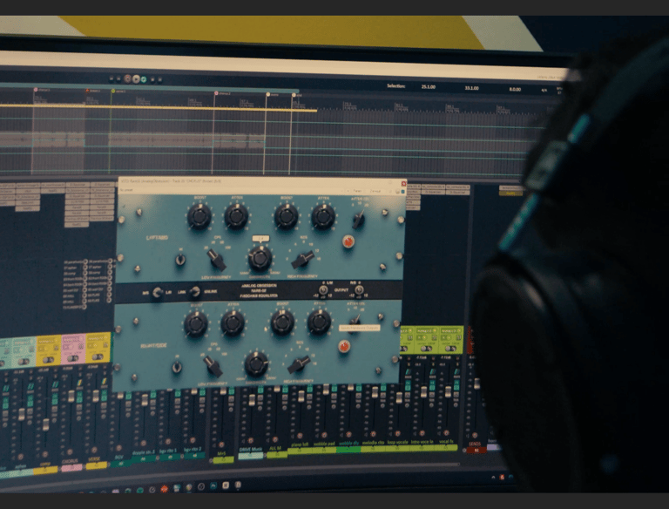Click the low BOOST knob in the RIGHT/SIDE section

click(196, 324)
